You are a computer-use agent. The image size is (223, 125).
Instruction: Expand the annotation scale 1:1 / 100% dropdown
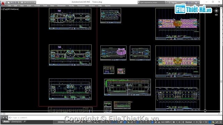(x=166, y=122)
